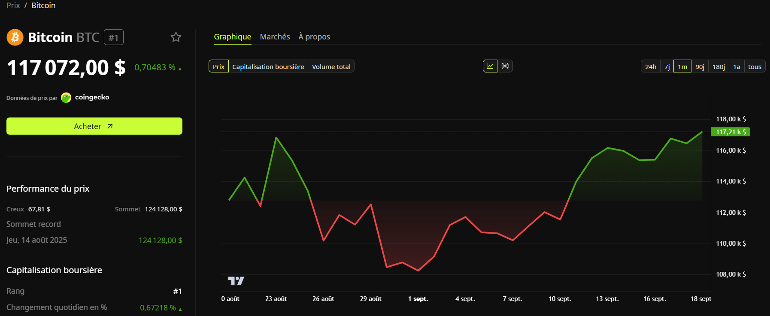This screenshot has height=316, width=770.
Task: Click the Sommet 124 128,00 $ value
Action: tap(164, 209)
